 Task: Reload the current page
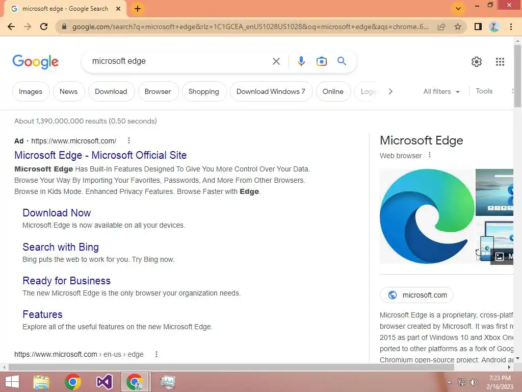[44, 27]
